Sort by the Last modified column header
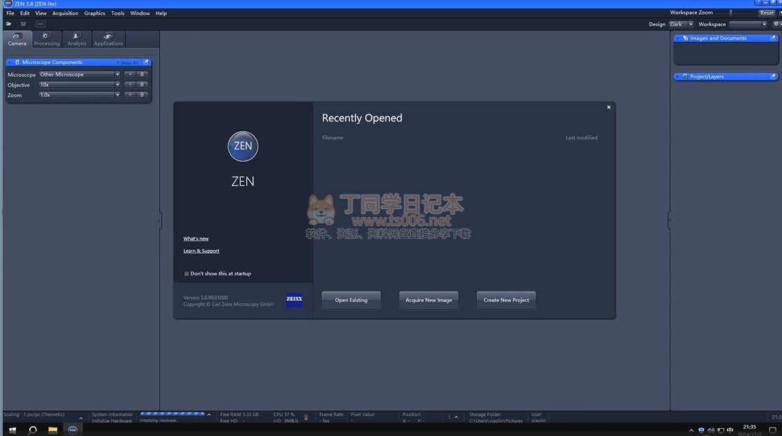The width and height of the screenshot is (782, 436). pyautogui.click(x=582, y=137)
